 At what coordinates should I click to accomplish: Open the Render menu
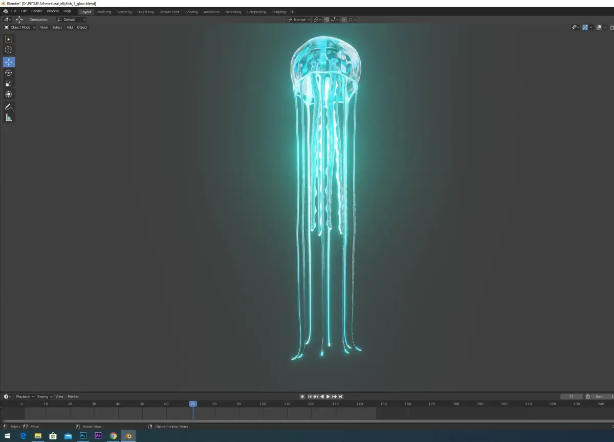pos(37,11)
